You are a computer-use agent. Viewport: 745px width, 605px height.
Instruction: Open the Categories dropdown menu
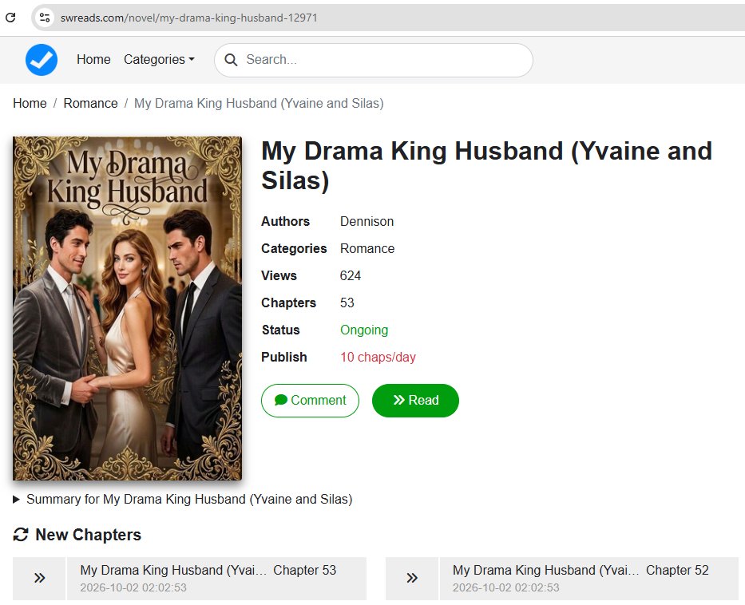(x=159, y=59)
